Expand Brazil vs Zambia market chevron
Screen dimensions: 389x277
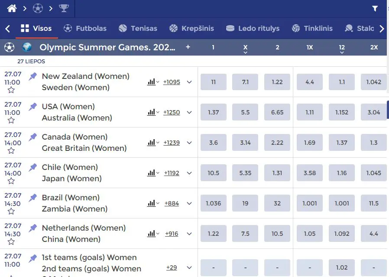(x=189, y=203)
